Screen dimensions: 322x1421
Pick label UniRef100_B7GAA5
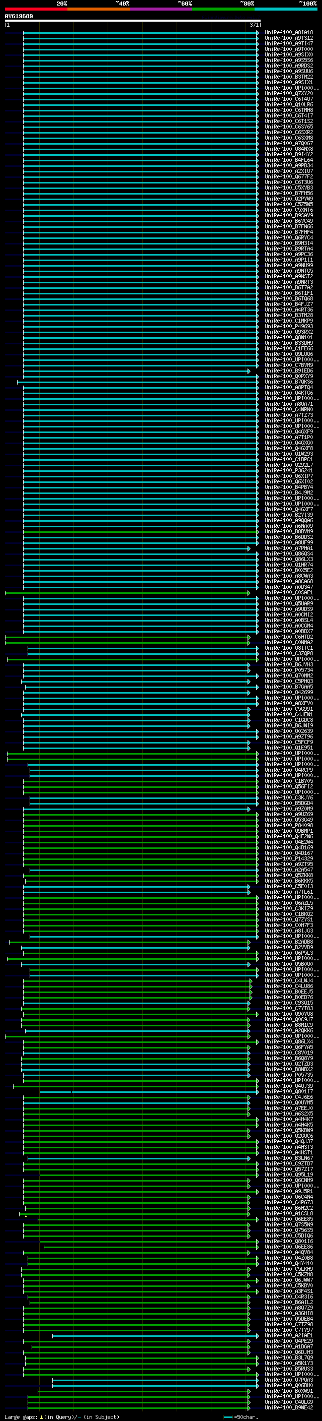pyautogui.click(x=288, y=687)
